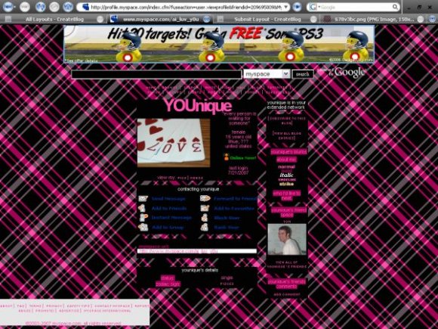Screen dimensions: 438x329
Task: Open the MySpace site icon in the address bar
Action: (x=85, y=7)
